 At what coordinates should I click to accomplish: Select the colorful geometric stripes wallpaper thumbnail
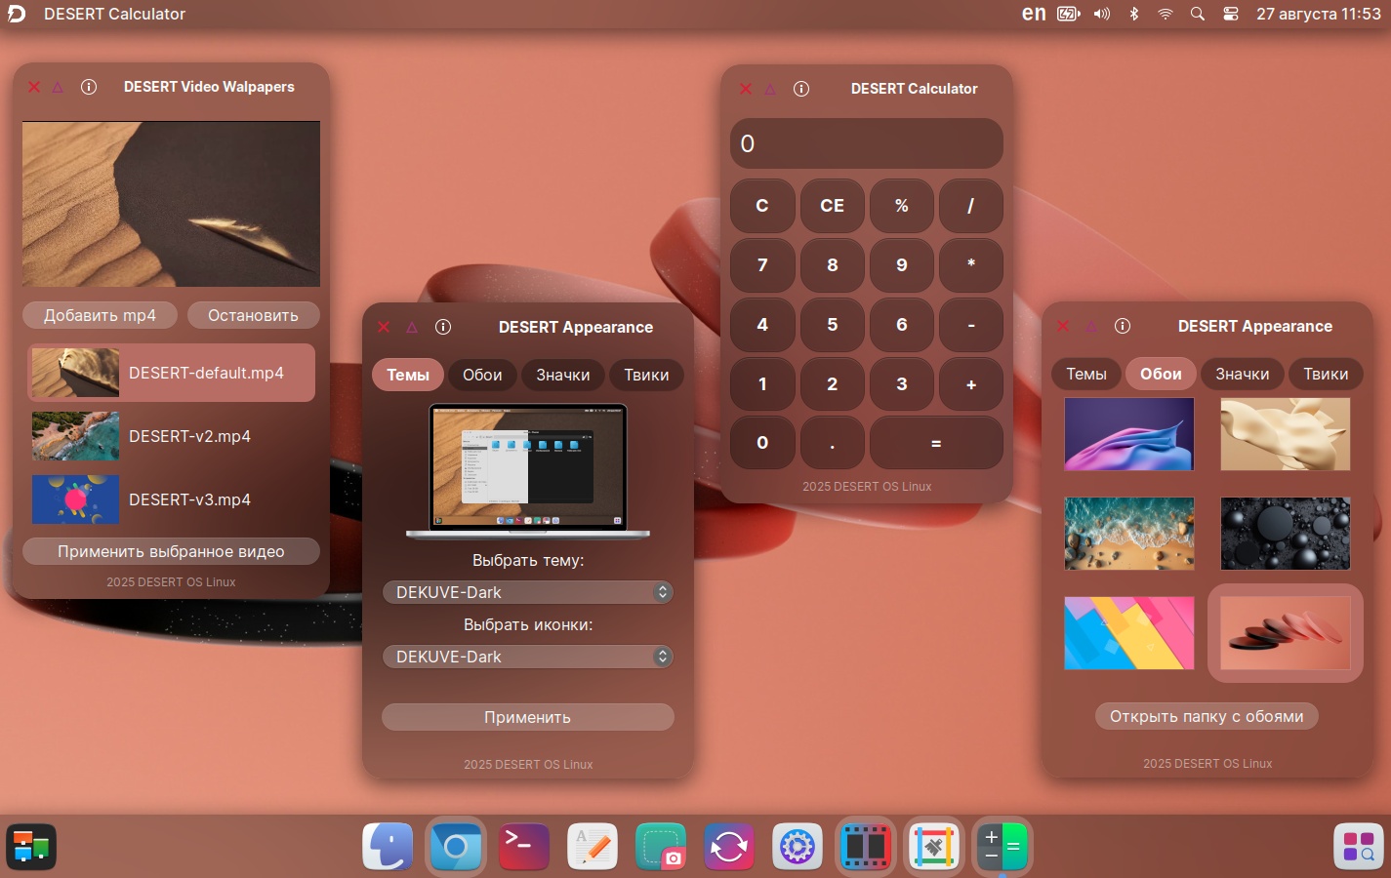click(x=1128, y=633)
